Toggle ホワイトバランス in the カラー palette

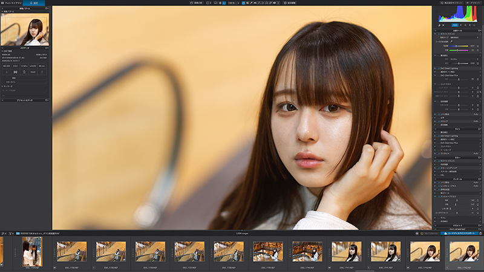click(x=439, y=161)
